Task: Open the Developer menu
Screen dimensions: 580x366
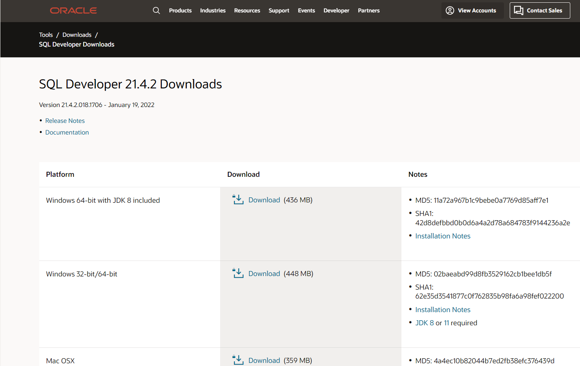Action: tap(337, 10)
